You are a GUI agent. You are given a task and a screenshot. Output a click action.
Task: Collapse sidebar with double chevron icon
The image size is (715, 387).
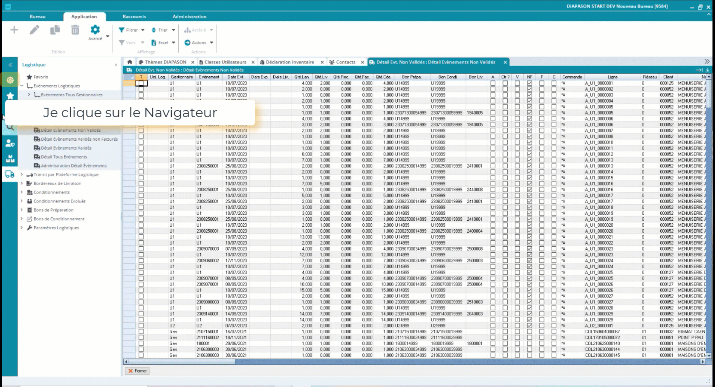[10, 65]
